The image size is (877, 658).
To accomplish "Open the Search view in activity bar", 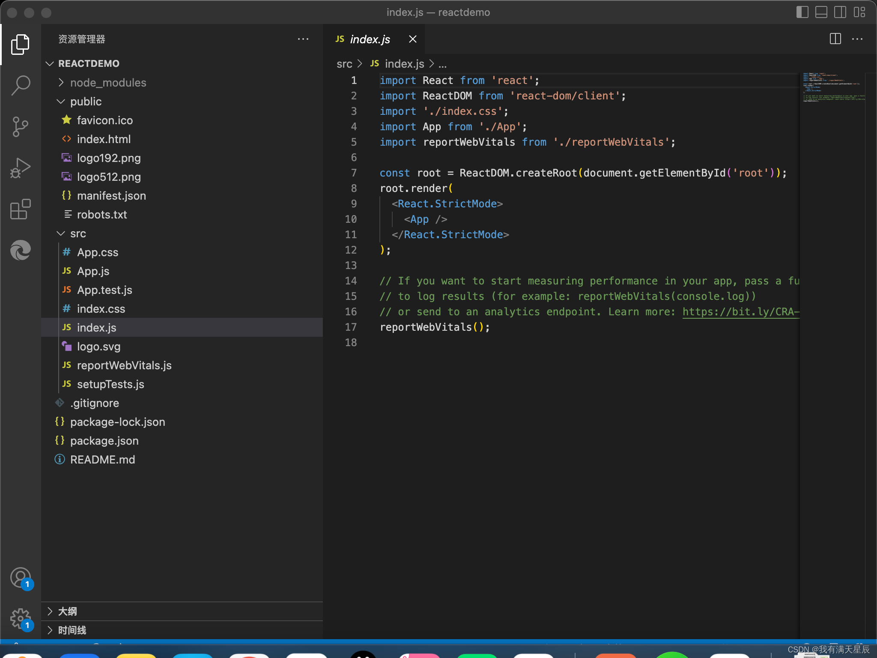I will coord(20,85).
